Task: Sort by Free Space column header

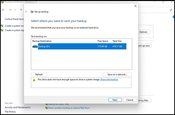Action: [104, 41]
